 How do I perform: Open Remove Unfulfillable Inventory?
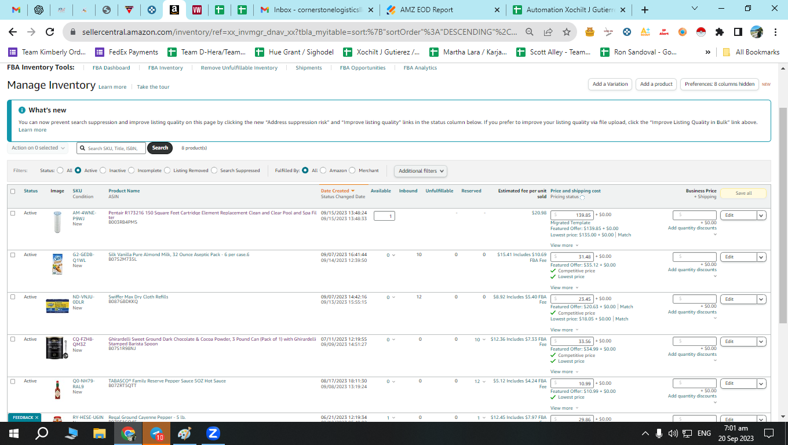click(239, 68)
